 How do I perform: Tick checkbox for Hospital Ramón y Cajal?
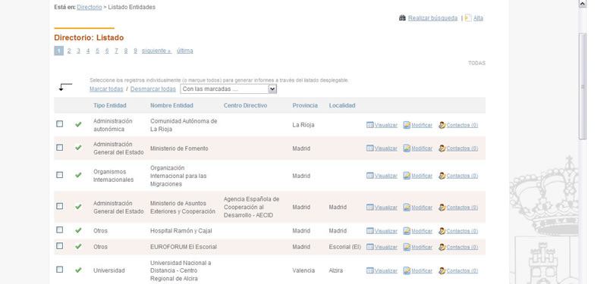[x=60, y=229]
